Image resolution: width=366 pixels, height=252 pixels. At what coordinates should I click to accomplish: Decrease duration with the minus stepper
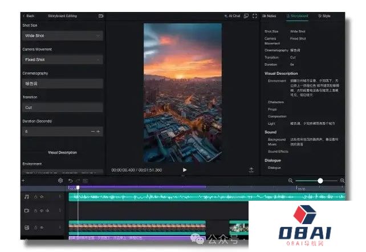[x=93, y=132]
